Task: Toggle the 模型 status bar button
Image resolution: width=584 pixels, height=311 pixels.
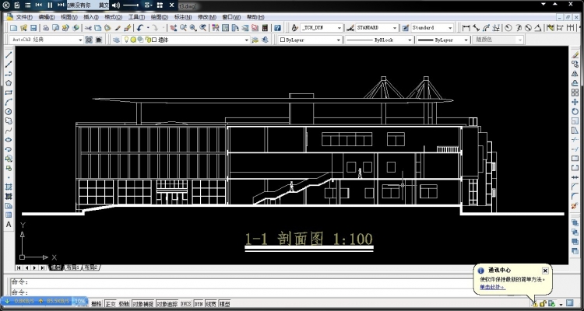Action: pos(224,304)
